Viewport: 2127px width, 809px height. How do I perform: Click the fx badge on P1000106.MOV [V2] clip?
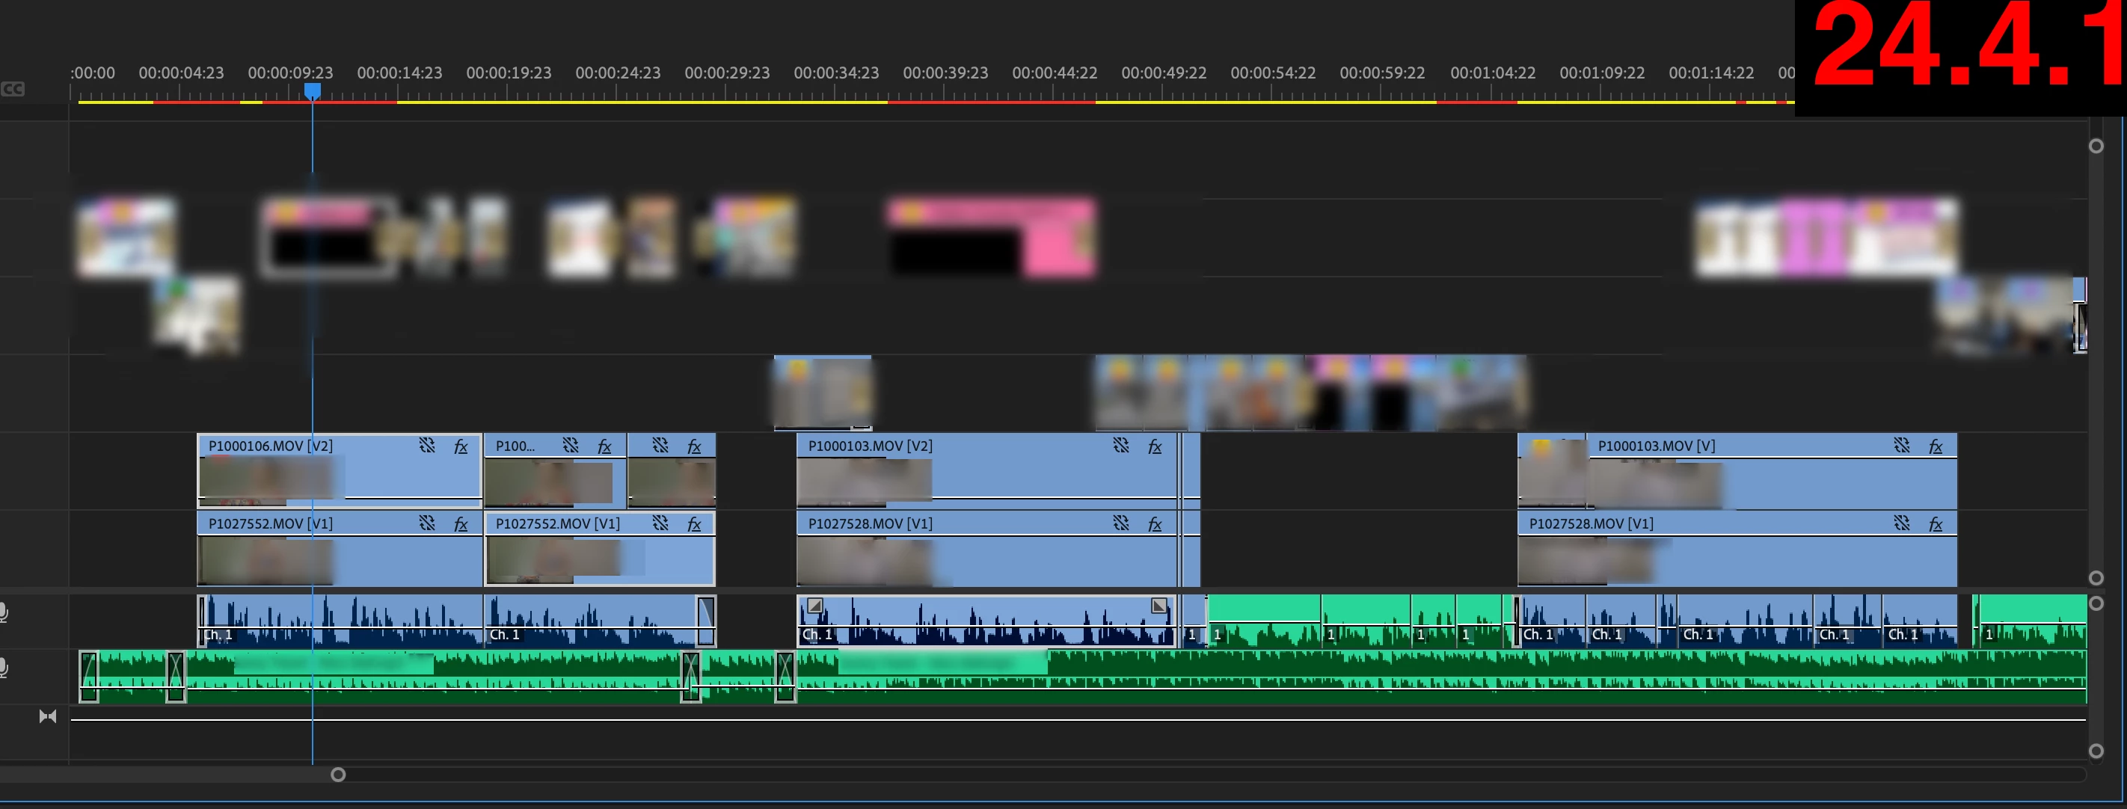coord(461,446)
